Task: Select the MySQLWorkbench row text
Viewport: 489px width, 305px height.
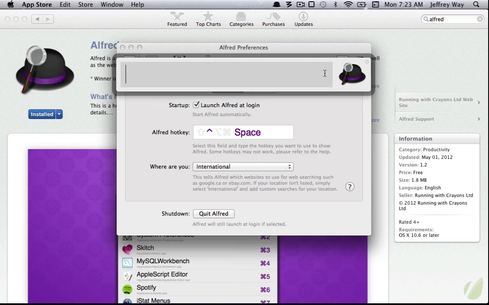Action: pyautogui.click(x=163, y=261)
